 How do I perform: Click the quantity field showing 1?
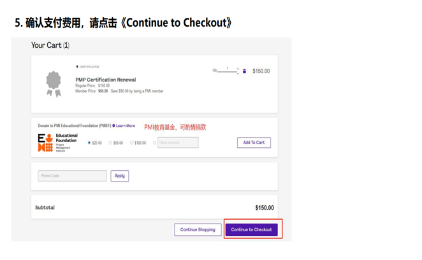pyautogui.click(x=227, y=69)
